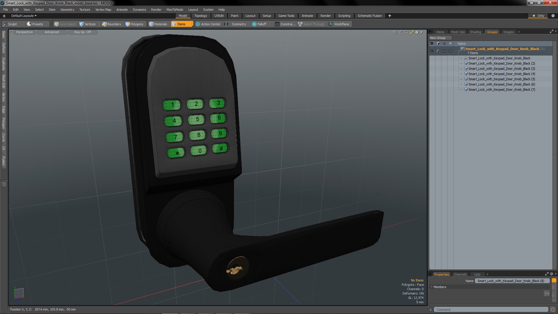Toggle the Only star button
The width and height of the screenshot is (558, 314).
(x=538, y=16)
